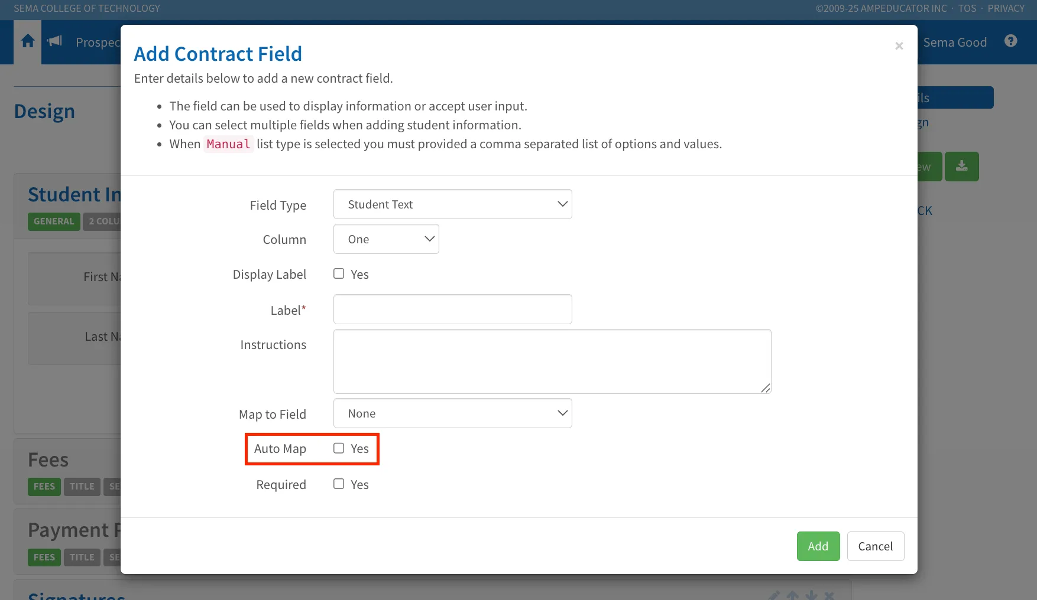Go to the home icon in navbar
1037x600 pixels.
click(x=28, y=41)
